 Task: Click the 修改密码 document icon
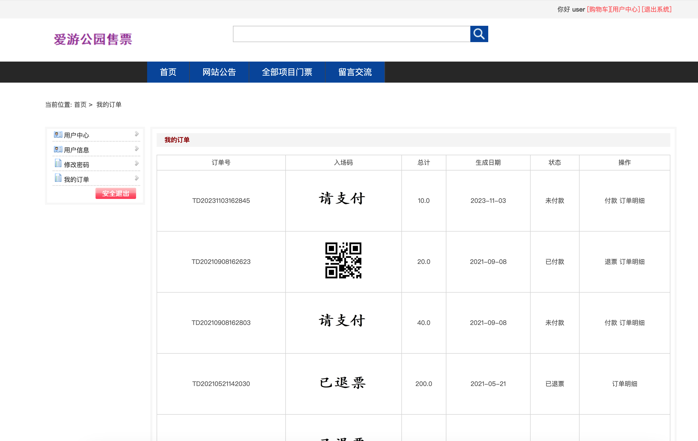pyautogui.click(x=58, y=164)
